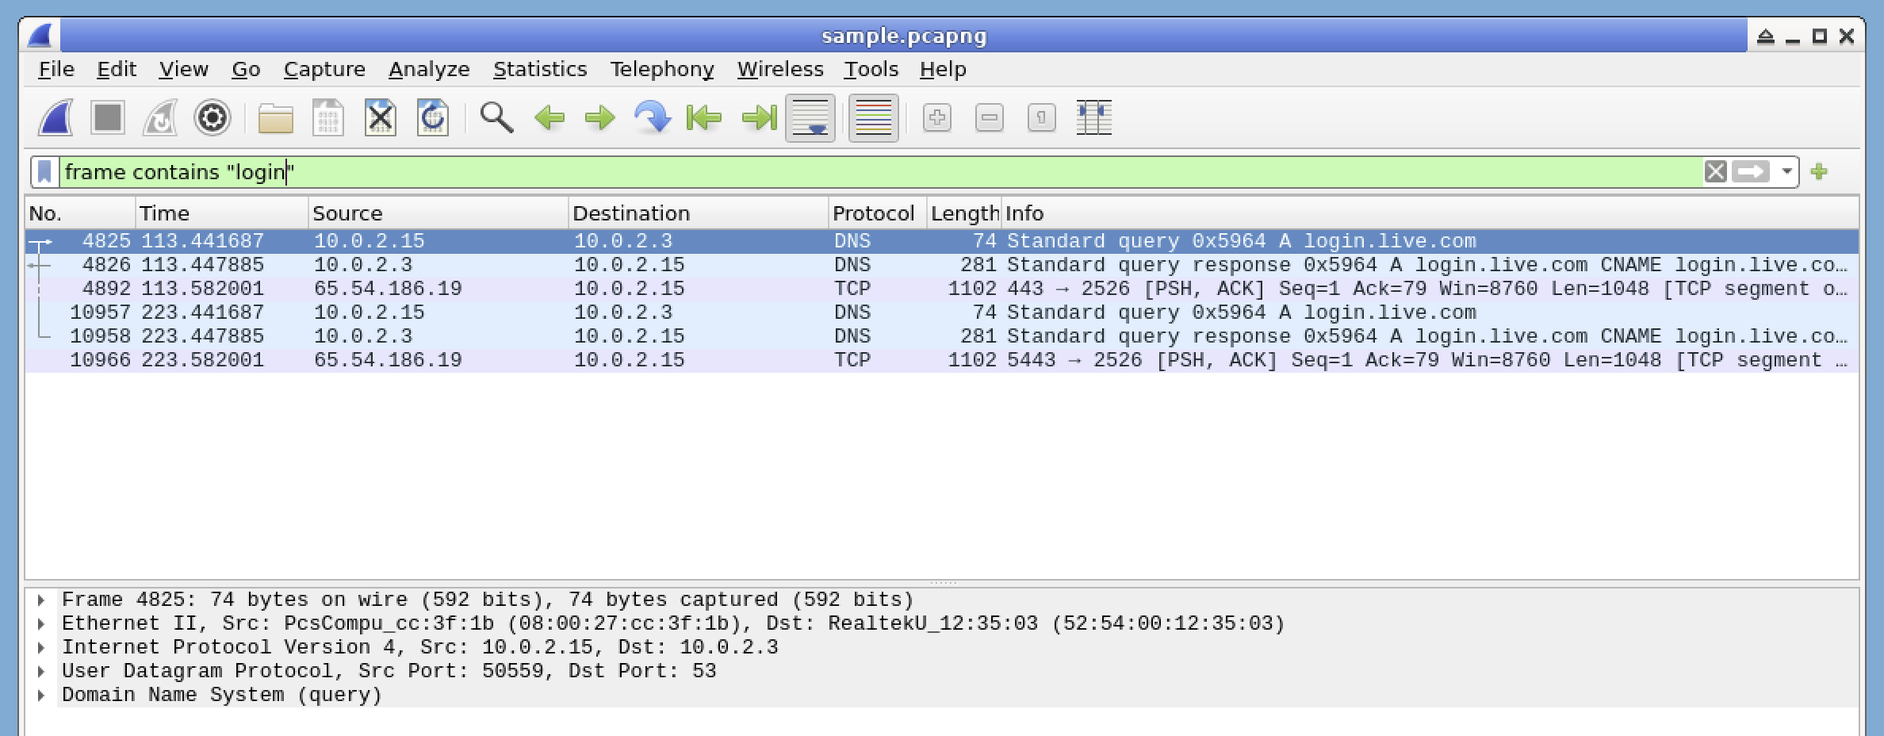
Task: Save this capture file icon
Action: click(328, 118)
